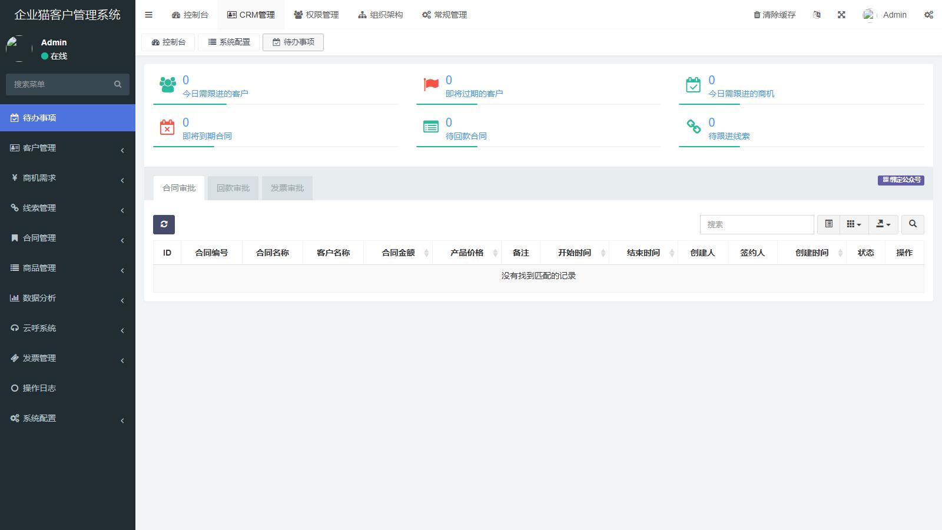
Task: Switch to the 发票审批 tab
Action: click(x=287, y=188)
